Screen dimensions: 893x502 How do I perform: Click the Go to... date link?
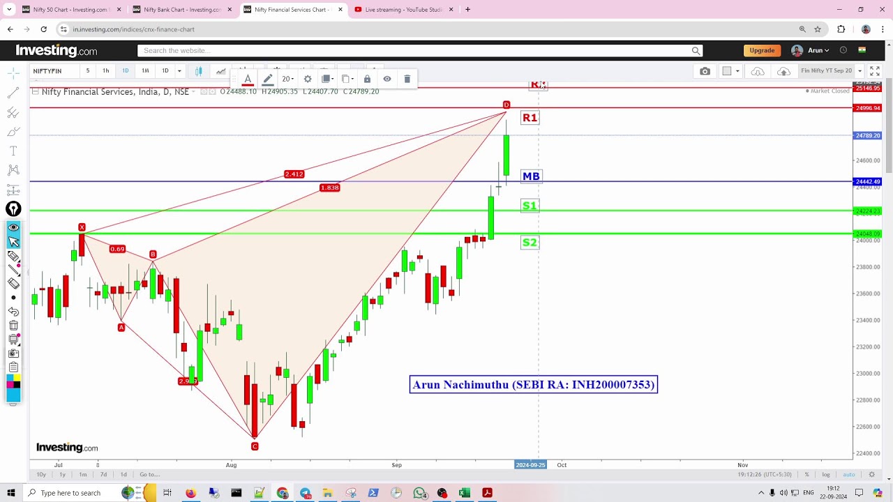pos(149,475)
